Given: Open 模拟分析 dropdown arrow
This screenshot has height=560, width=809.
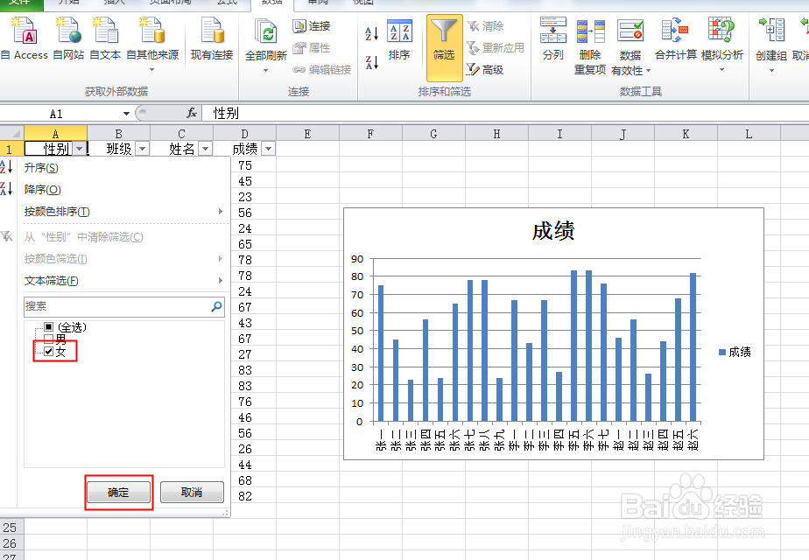Looking at the screenshot, I should click(x=721, y=70).
